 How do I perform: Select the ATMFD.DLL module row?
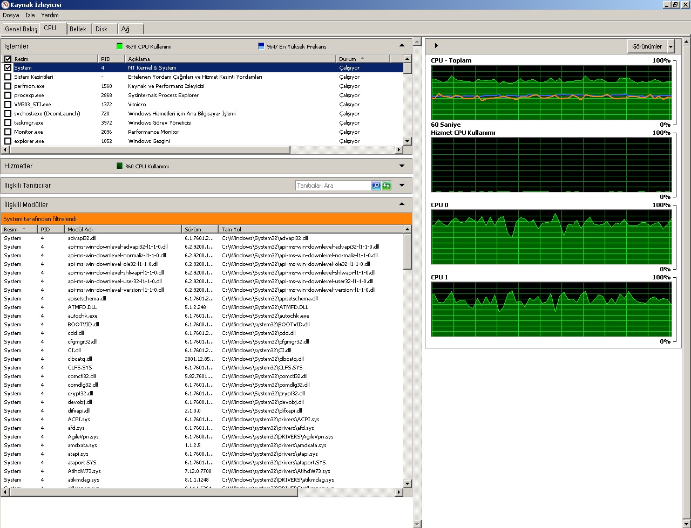point(202,307)
